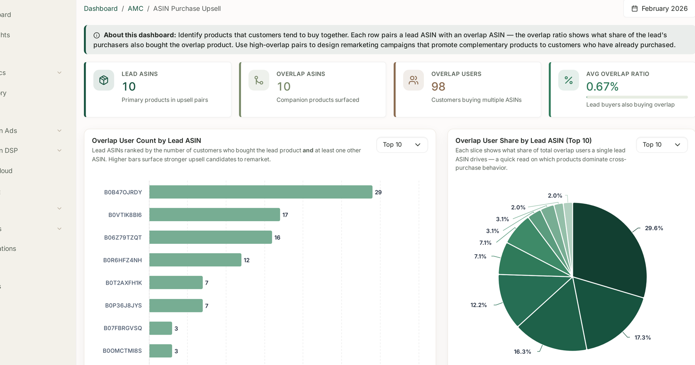Click the percent icon on Avg Overlap Ratio card
Viewport: 695px width, 365px height.
point(569,80)
